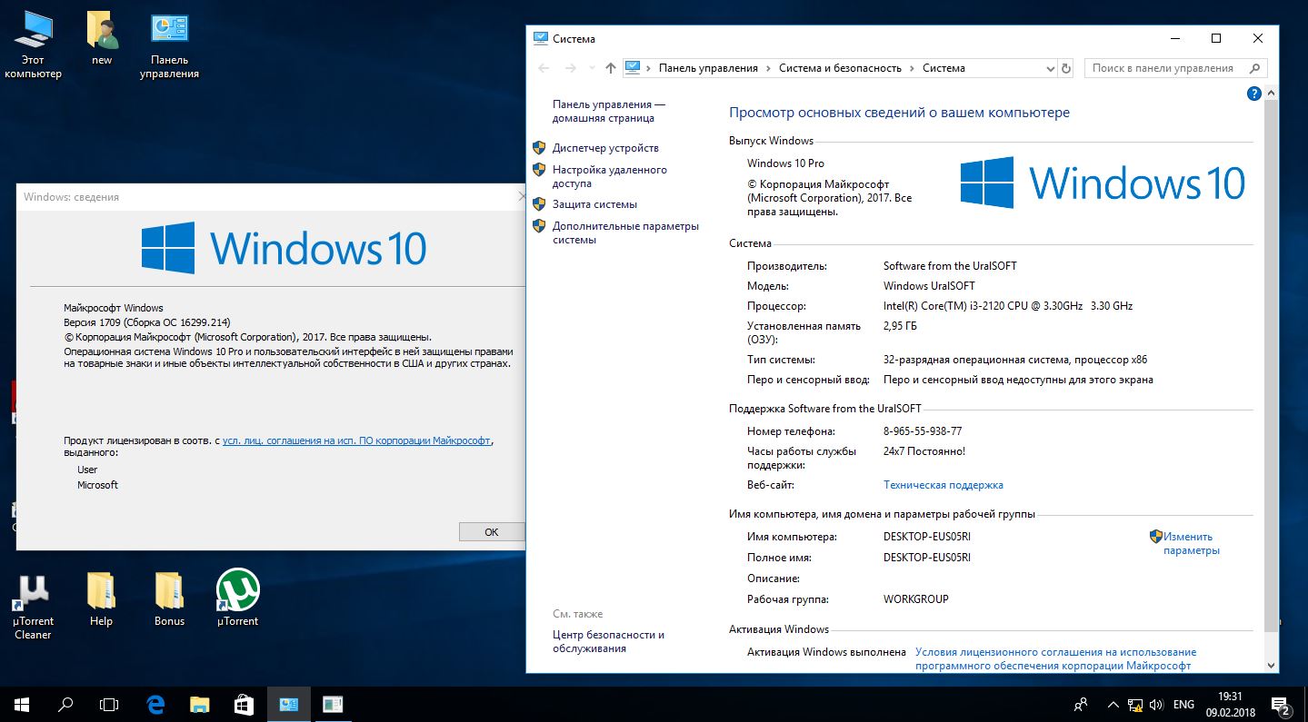The height and width of the screenshot is (722, 1308).
Task: Switch to the Система taskbar button
Action: (289, 704)
